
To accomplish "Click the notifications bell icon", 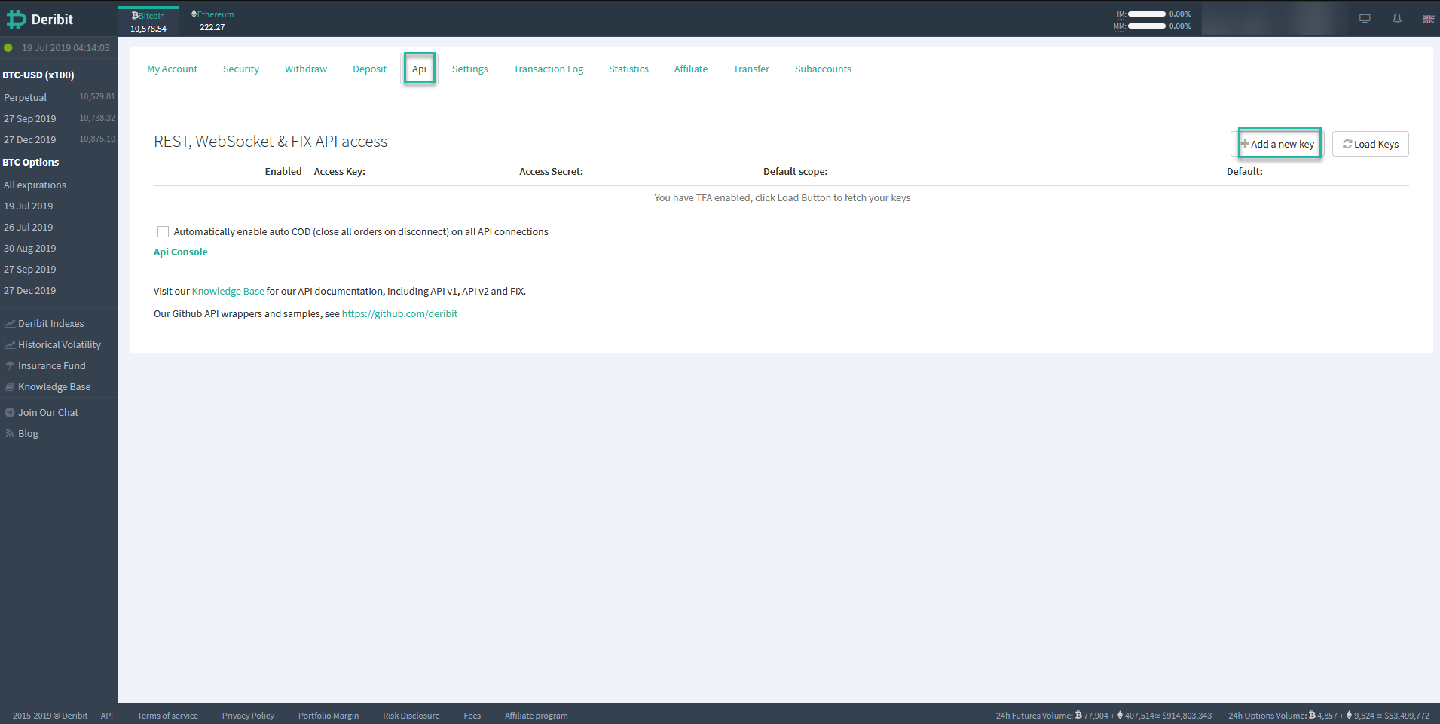I will click(1396, 18).
